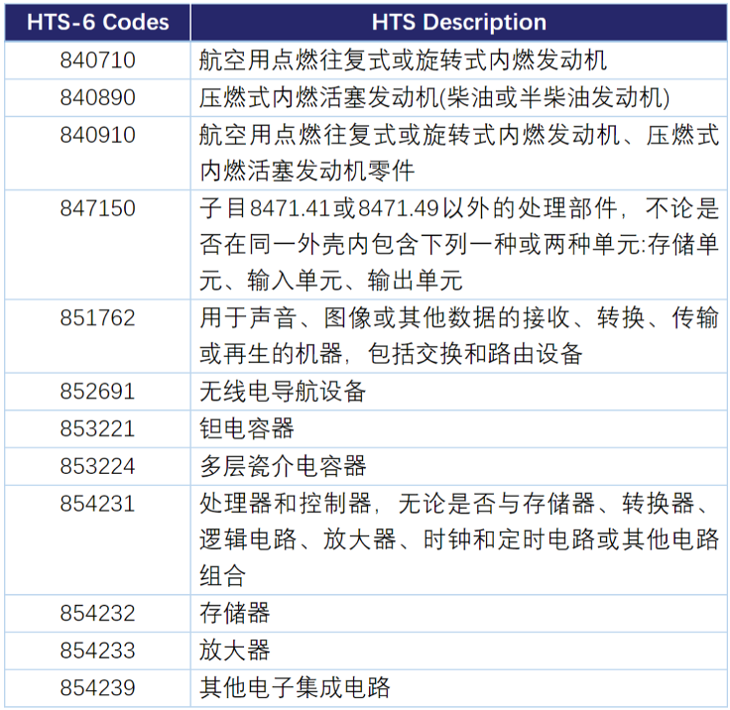Click code cell 854232
The image size is (730, 710).
(x=98, y=613)
